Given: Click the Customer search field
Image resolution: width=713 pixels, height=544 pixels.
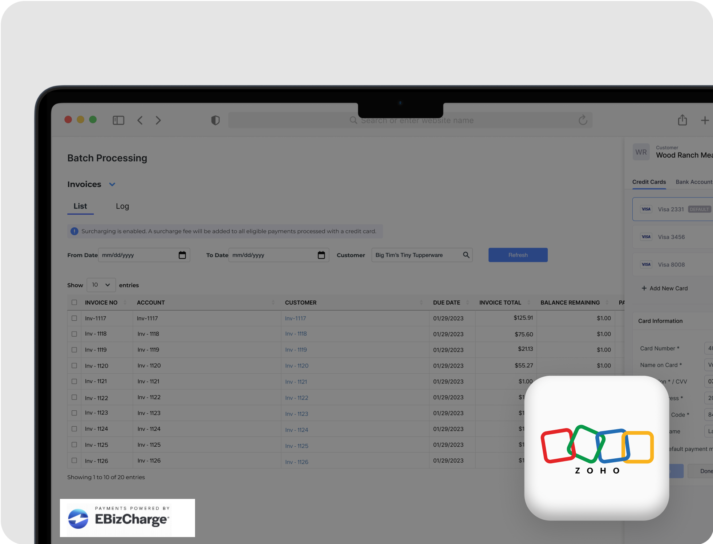Looking at the screenshot, I should tap(422, 255).
